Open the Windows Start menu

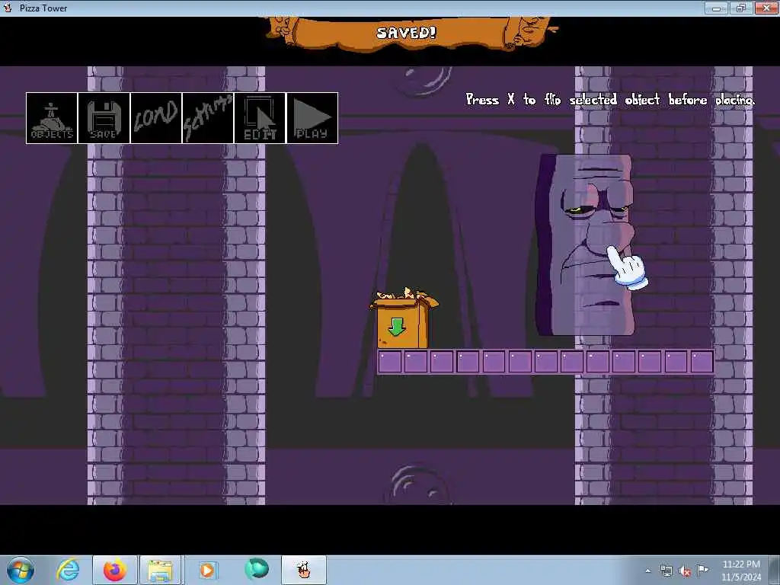coord(21,570)
